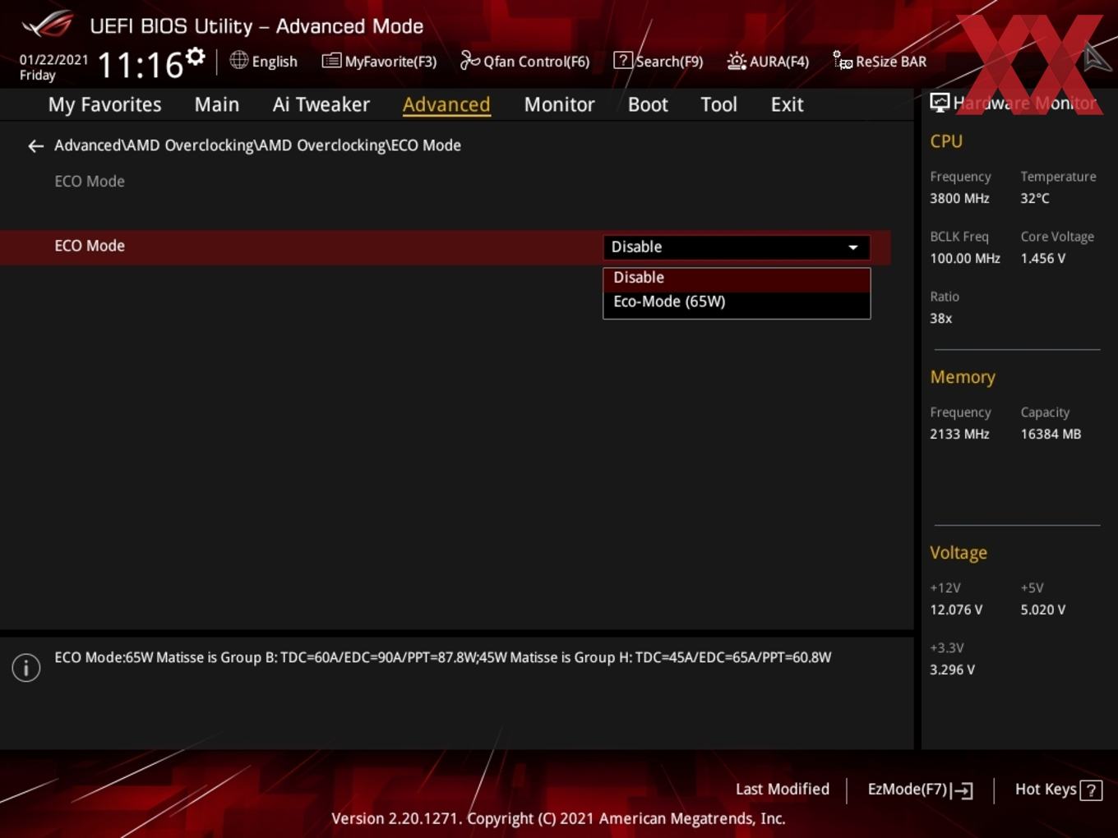The height and width of the screenshot is (838, 1118).
Task: Click the ReSize BAR icon
Action: tap(843, 61)
